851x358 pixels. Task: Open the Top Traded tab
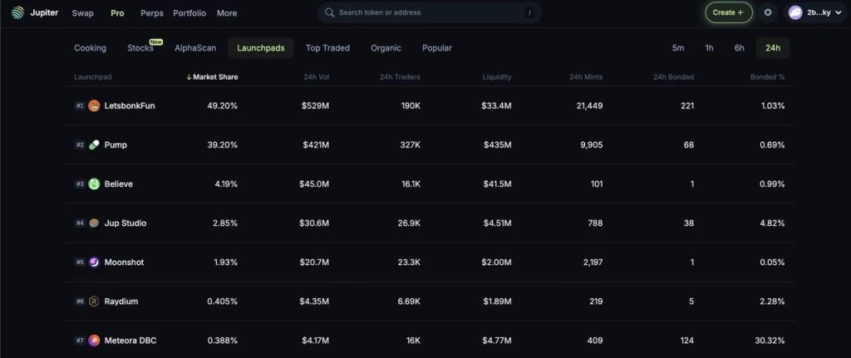(327, 48)
